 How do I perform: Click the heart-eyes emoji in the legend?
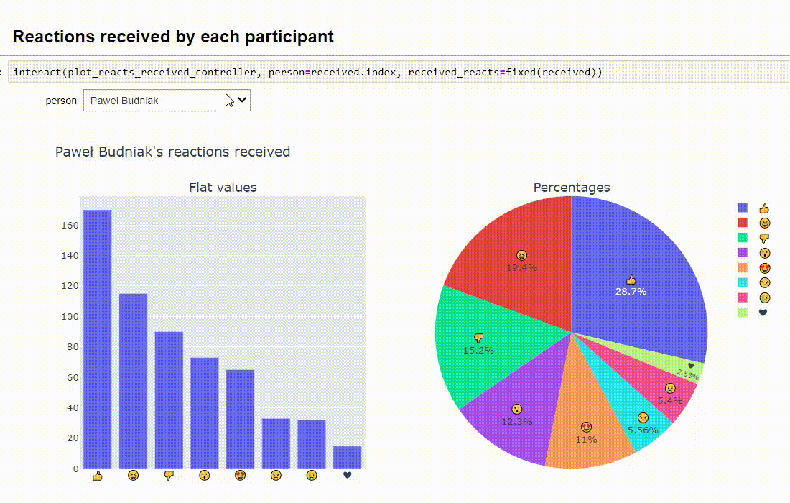[x=763, y=268]
